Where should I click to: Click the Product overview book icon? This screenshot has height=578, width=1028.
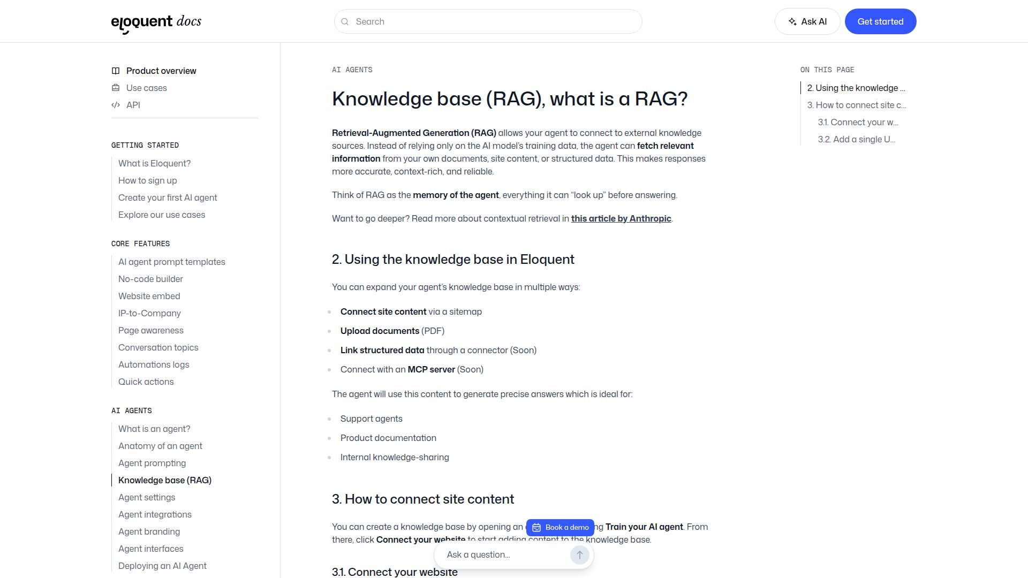click(x=116, y=71)
